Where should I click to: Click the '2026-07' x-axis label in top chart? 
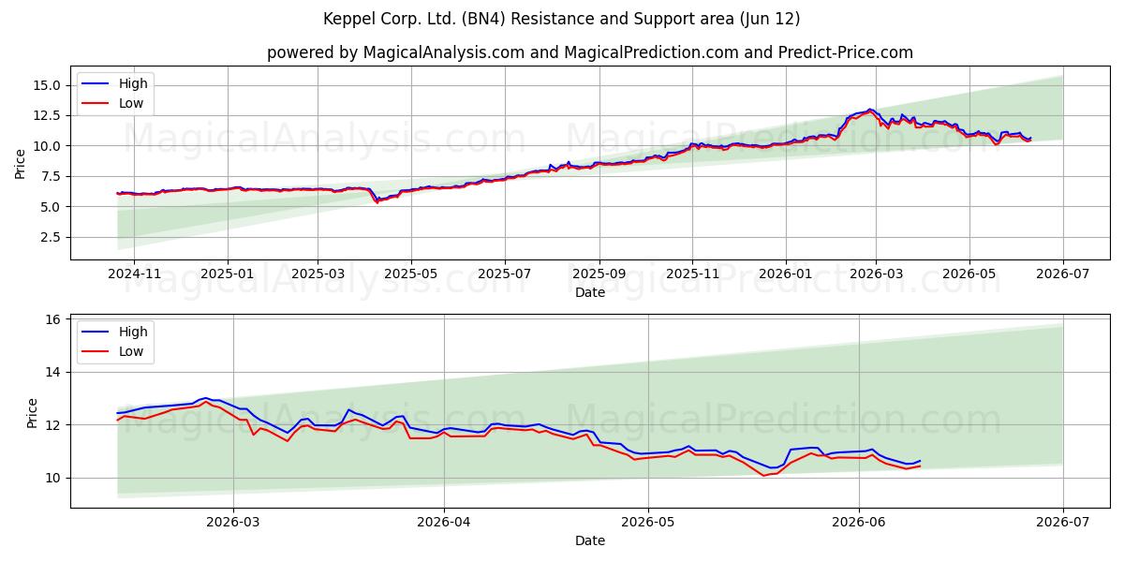point(1063,274)
